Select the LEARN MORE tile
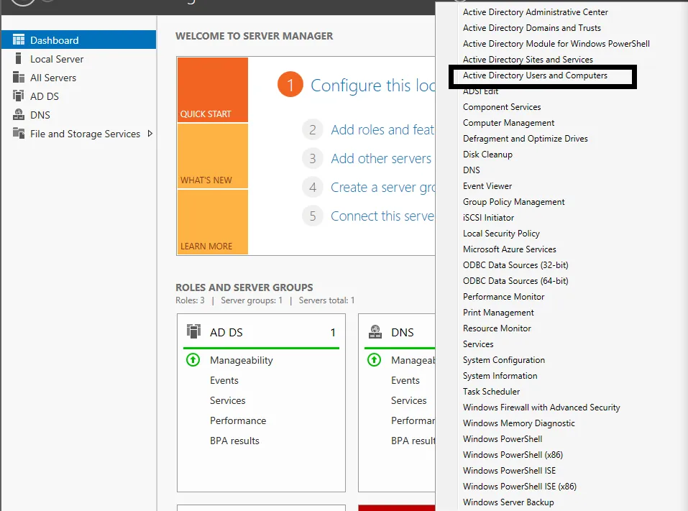The image size is (688, 511). pos(213,222)
